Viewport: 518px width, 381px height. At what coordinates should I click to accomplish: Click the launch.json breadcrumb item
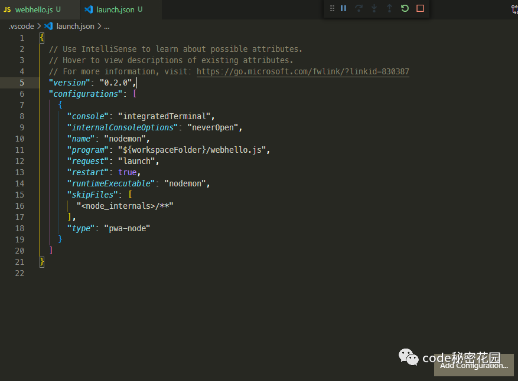pyautogui.click(x=75, y=27)
